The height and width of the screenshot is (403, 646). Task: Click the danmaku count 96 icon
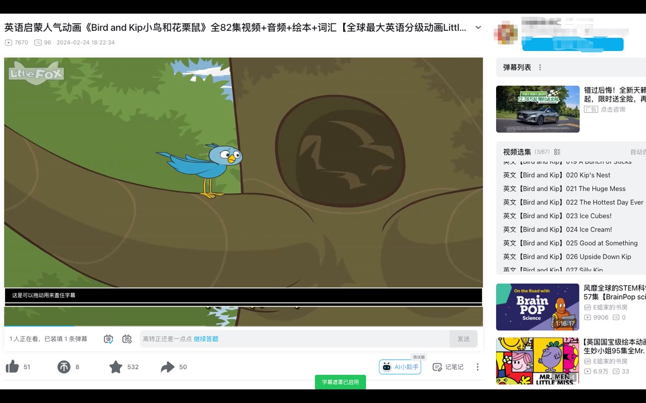point(38,43)
